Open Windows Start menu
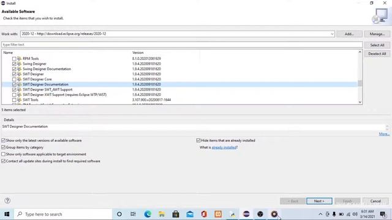The height and width of the screenshot is (220, 392). coord(7,214)
